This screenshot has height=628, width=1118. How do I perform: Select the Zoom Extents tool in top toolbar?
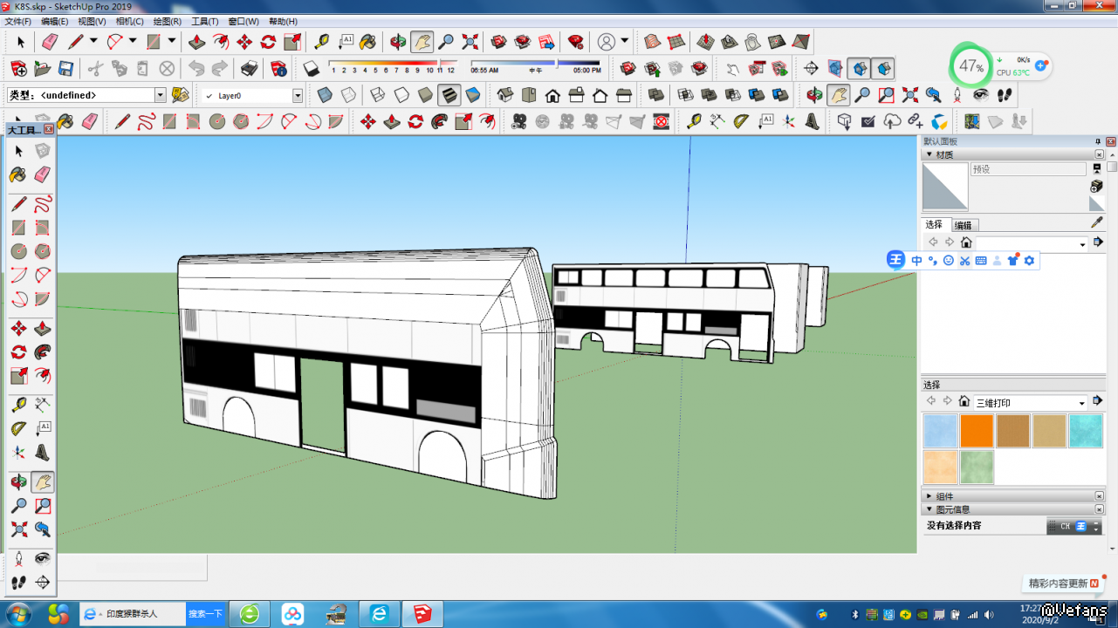(x=470, y=41)
